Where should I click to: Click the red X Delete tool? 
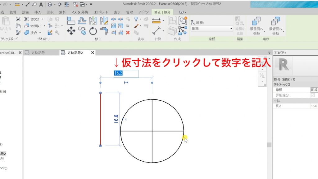[127, 33]
